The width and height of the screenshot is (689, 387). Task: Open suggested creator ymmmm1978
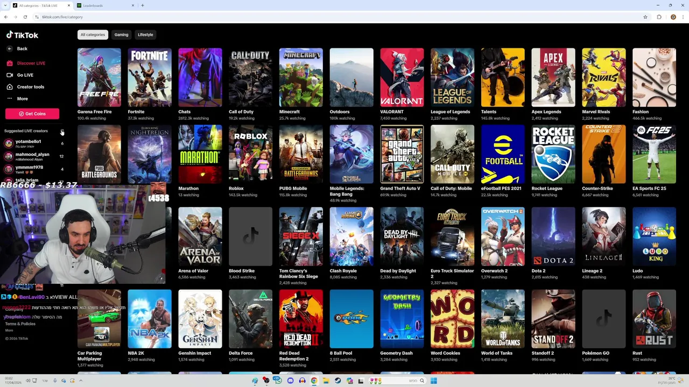[x=34, y=169]
